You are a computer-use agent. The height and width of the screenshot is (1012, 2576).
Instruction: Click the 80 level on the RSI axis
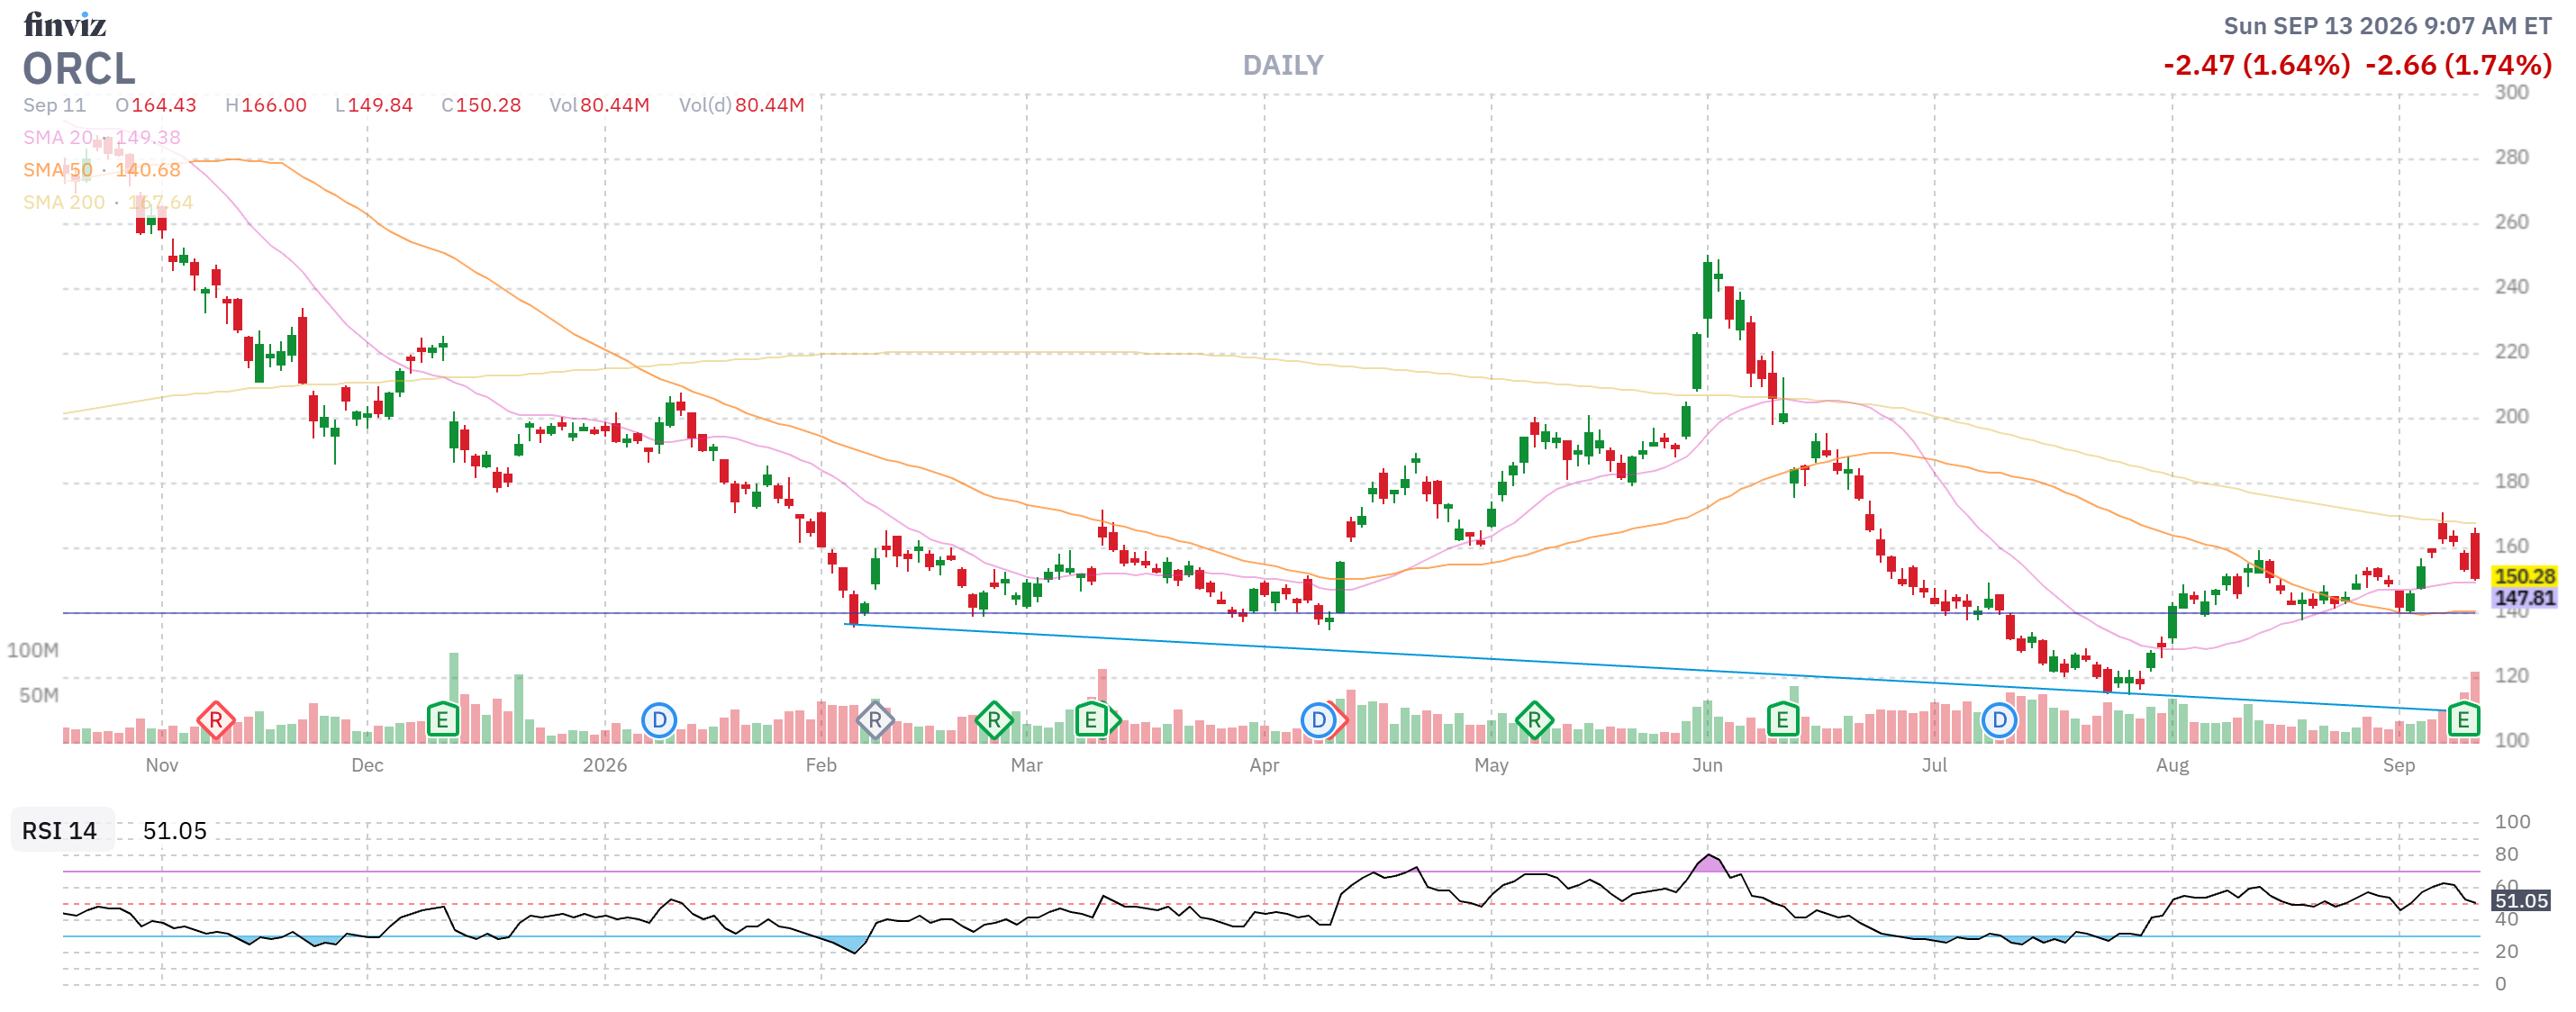pyautogui.click(x=2507, y=854)
